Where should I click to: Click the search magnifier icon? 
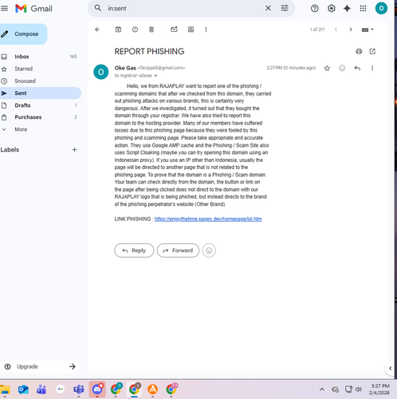(98, 8)
